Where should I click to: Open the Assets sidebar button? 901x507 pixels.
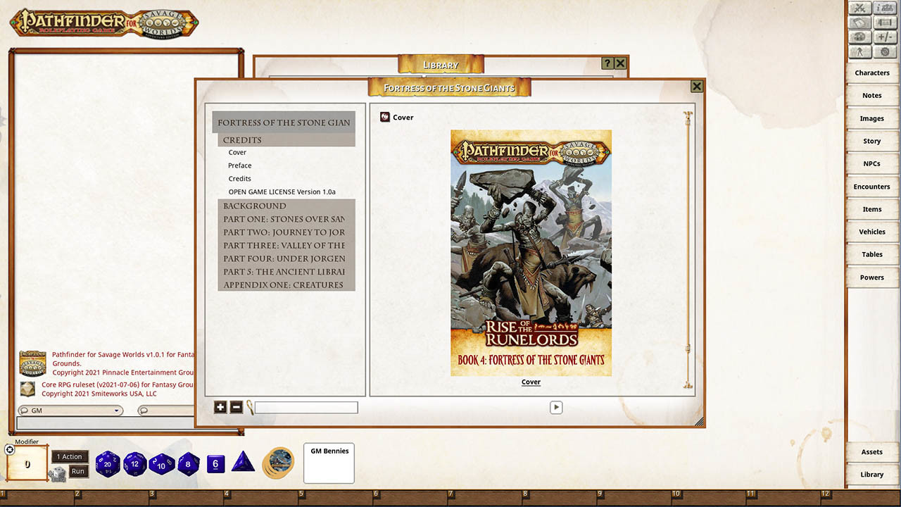[x=872, y=452]
